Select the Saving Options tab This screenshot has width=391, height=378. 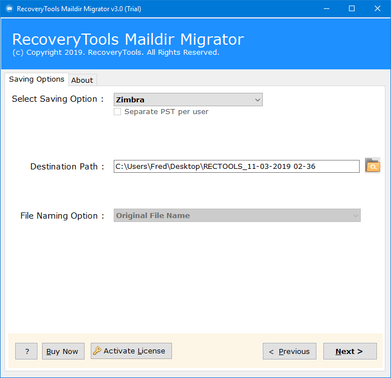click(36, 79)
